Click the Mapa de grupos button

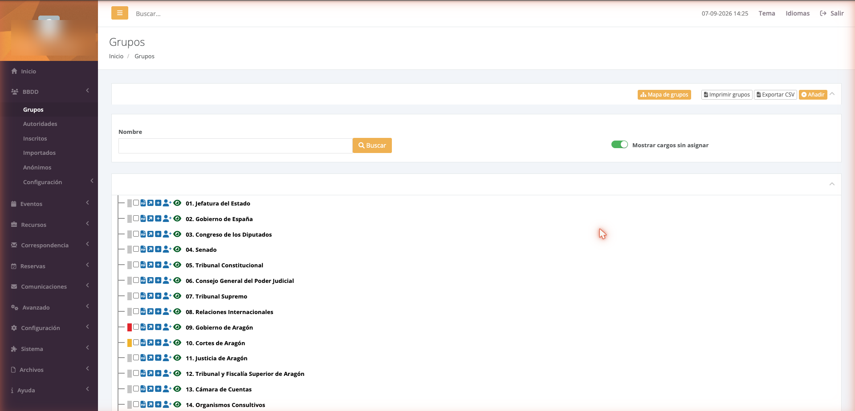(664, 95)
